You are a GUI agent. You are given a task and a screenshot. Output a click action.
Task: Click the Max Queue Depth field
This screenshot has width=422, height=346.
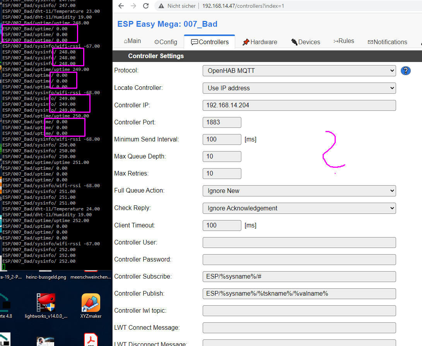[x=222, y=157]
